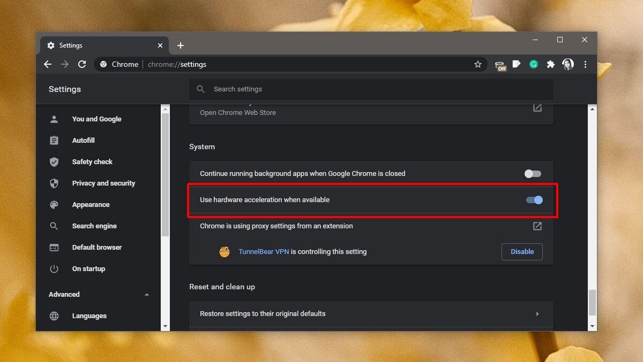643x362 pixels.
Task: Reload the settings page
Action: click(x=82, y=64)
